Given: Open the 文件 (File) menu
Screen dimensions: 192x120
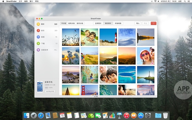Looking at the screenshot, I should pyautogui.click(x=20, y=1).
